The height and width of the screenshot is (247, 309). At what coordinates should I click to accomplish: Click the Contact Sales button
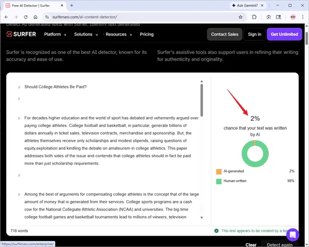(225, 34)
